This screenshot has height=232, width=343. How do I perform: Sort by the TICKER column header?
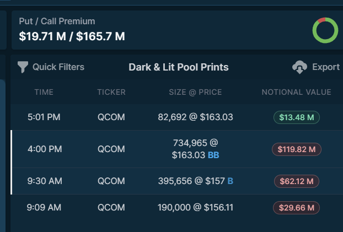pos(111,92)
